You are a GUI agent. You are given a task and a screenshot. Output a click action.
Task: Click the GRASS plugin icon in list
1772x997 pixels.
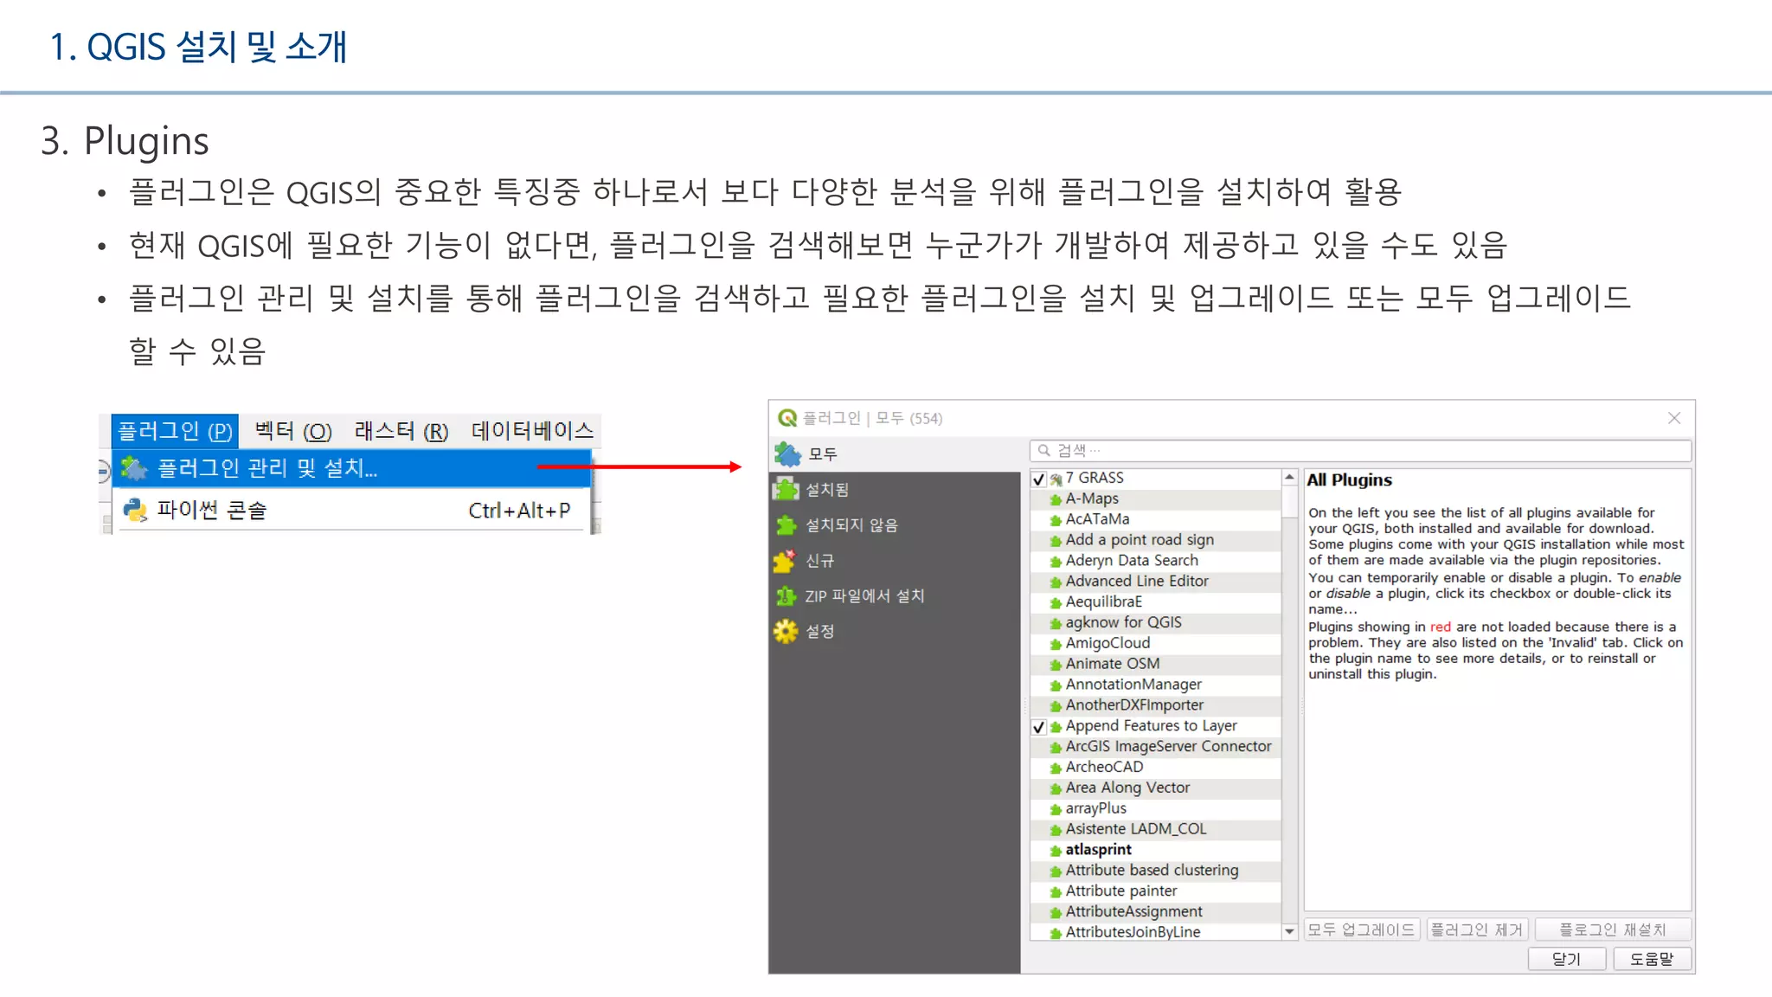click(1056, 479)
